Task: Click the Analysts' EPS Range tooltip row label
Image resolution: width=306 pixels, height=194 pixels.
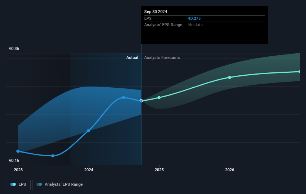Action: coord(163,25)
